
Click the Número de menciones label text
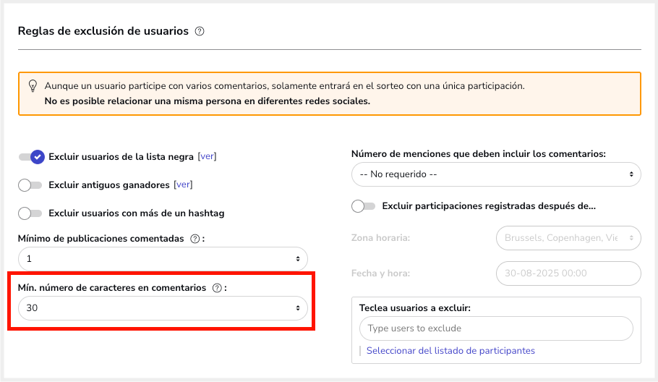click(x=478, y=154)
